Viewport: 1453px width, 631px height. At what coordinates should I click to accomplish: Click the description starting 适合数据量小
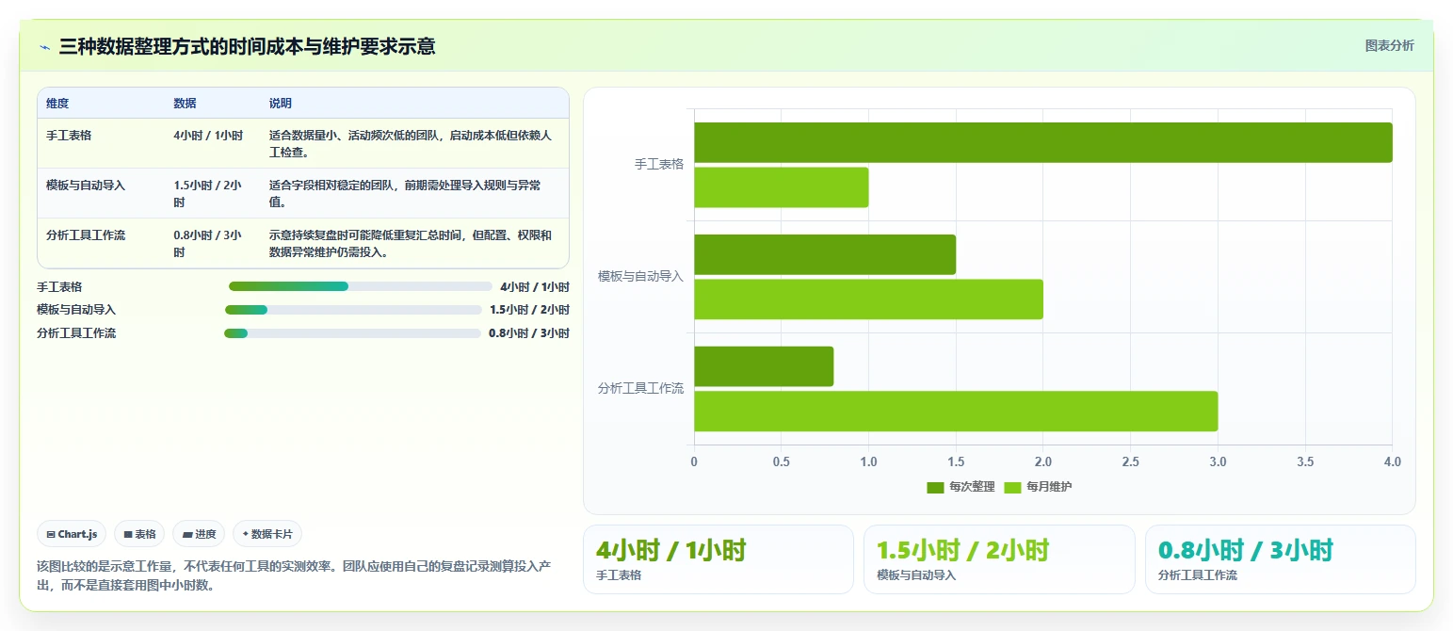(x=411, y=144)
